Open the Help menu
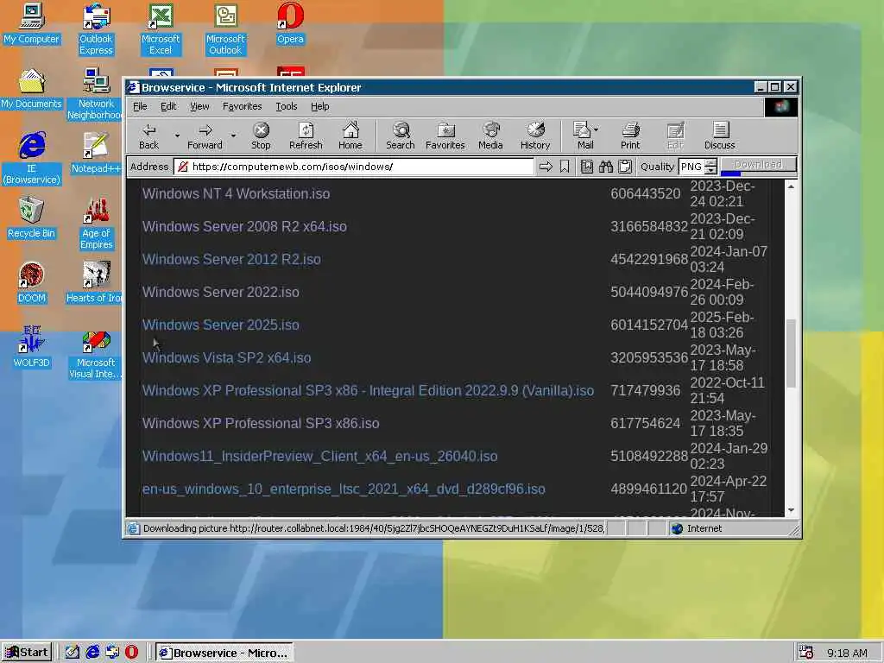The height and width of the screenshot is (663, 884). tap(319, 106)
